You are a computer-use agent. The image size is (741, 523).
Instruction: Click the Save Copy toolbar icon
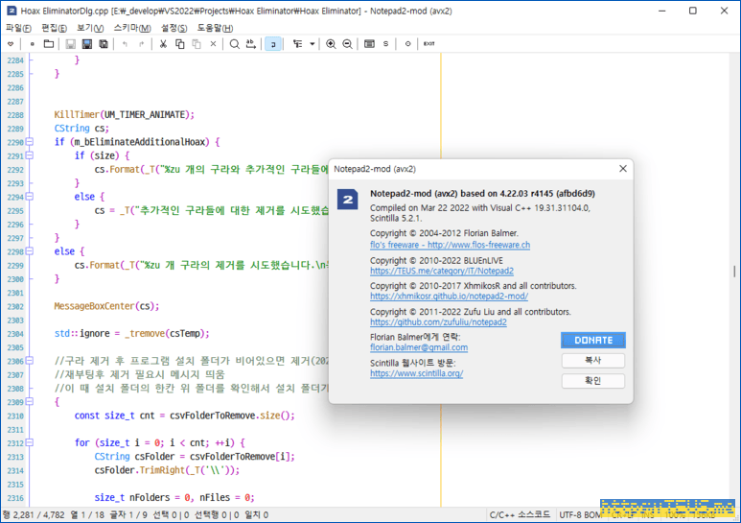[103, 44]
